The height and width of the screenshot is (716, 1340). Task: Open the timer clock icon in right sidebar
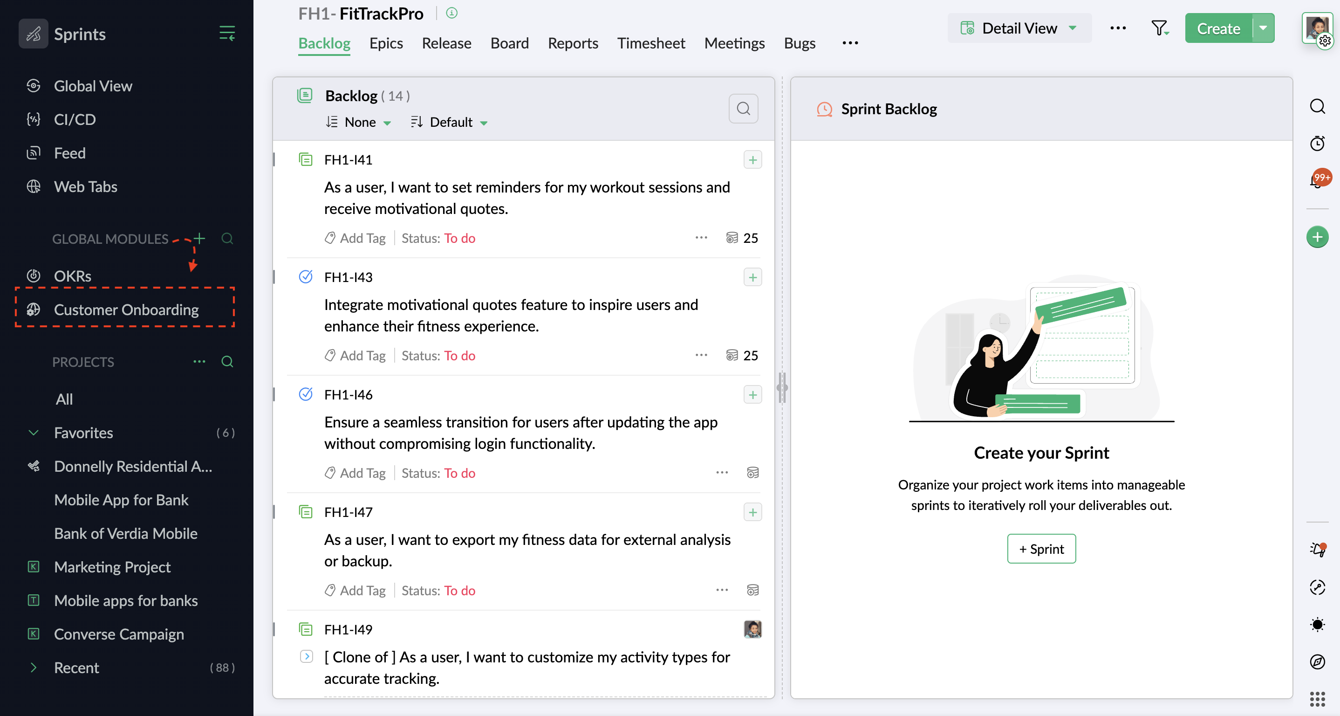1317,143
